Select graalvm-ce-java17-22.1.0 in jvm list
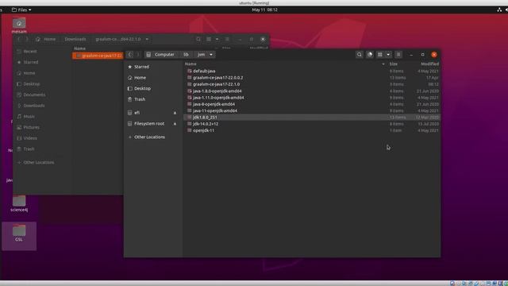Image resolution: width=508 pixels, height=286 pixels. coord(312,84)
